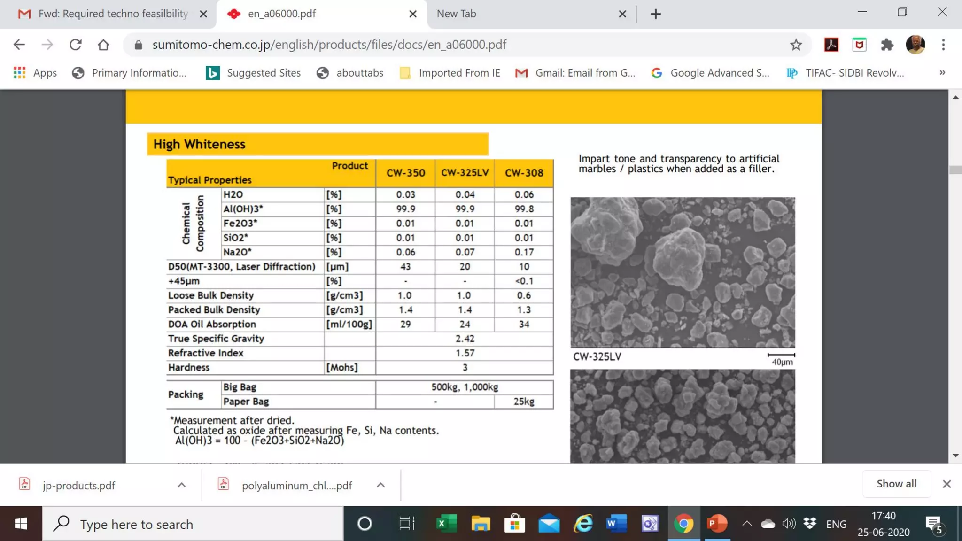Expand options for the polyaluminum_chl....pdf download

(381, 485)
